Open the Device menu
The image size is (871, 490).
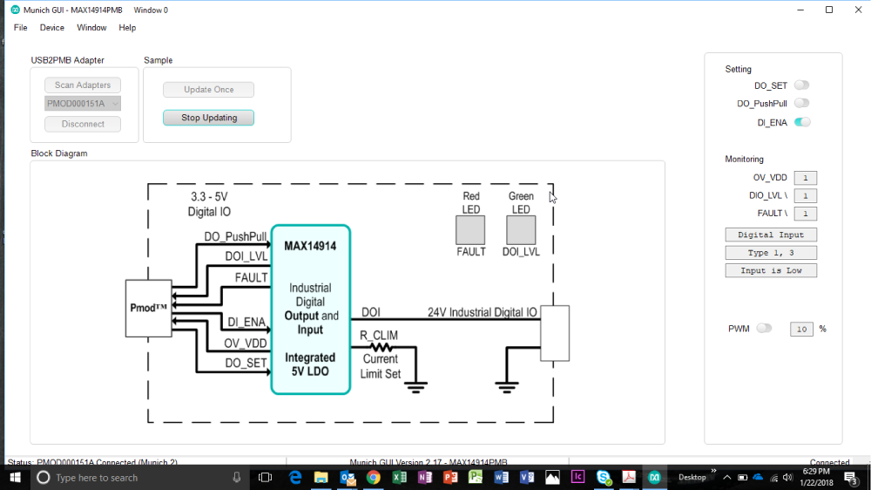click(51, 28)
